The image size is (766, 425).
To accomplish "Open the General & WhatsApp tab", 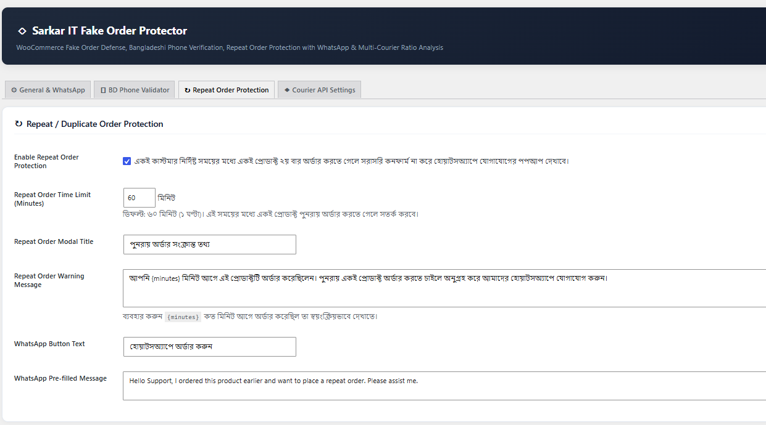I will (x=48, y=90).
